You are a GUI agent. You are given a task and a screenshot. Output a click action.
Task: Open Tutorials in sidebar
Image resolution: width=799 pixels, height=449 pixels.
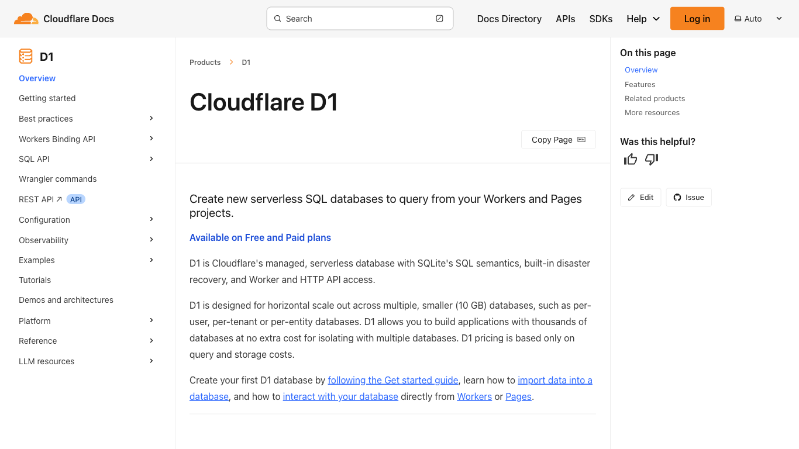tap(35, 280)
